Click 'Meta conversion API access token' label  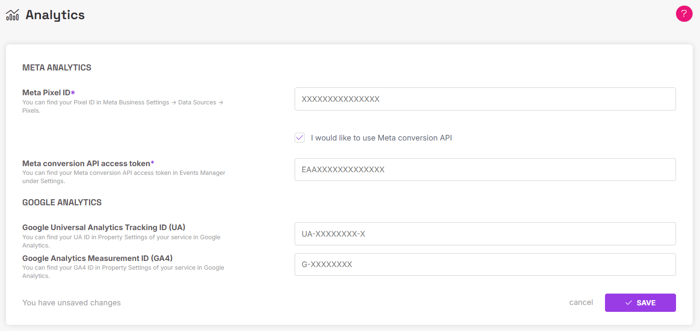tap(86, 164)
